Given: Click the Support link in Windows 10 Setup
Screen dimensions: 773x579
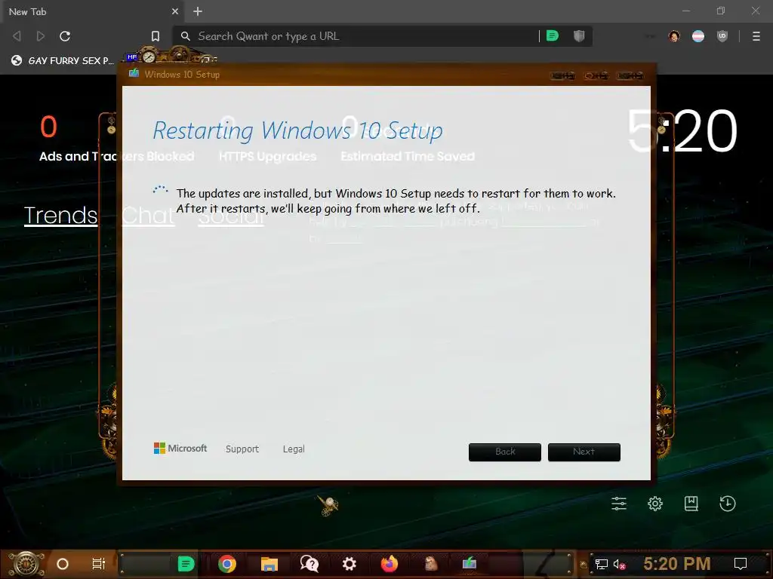Looking at the screenshot, I should (x=242, y=449).
